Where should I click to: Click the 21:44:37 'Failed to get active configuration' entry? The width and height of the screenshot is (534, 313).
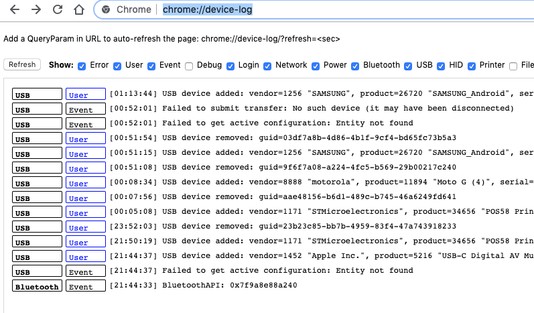[x=287, y=270]
